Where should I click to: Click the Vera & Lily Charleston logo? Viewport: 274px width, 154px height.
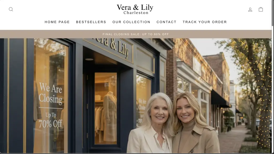(135, 9)
